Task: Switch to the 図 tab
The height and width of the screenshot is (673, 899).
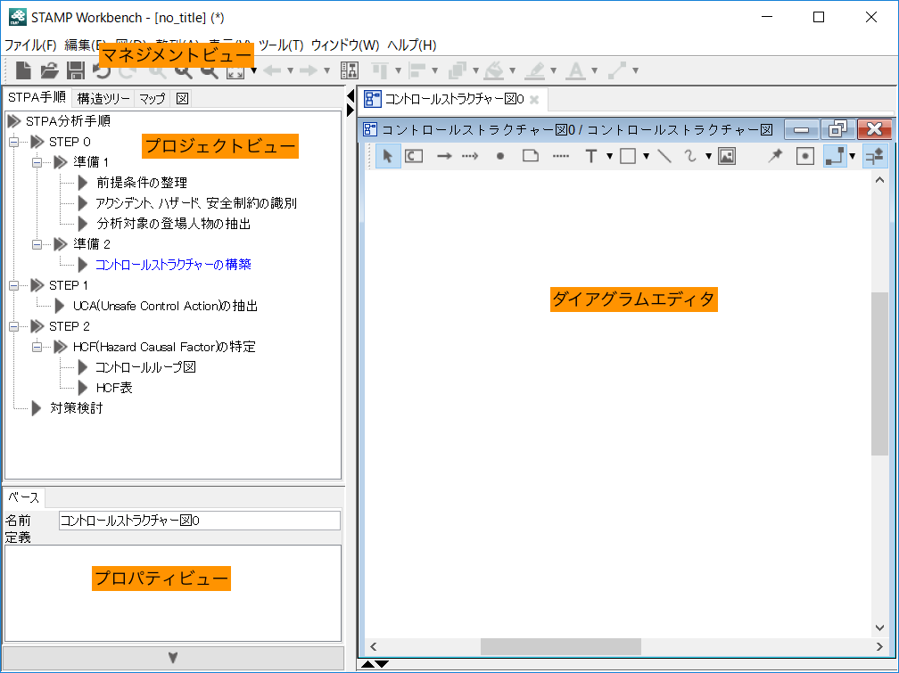Action: (182, 99)
